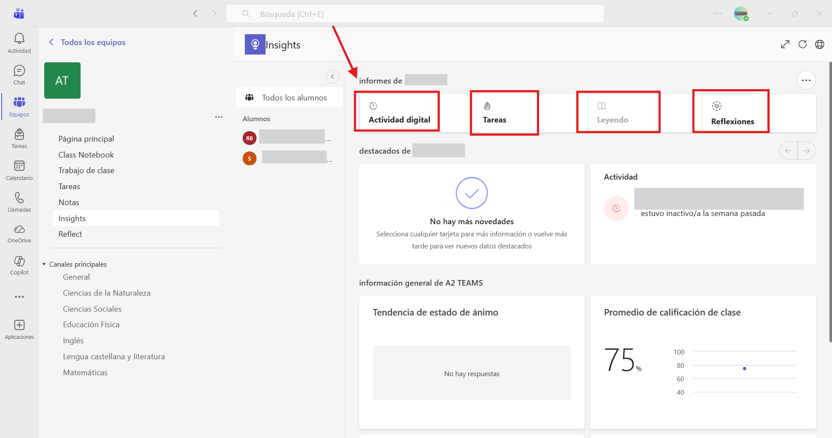Open Insights in browser globe icon

tap(819, 44)
